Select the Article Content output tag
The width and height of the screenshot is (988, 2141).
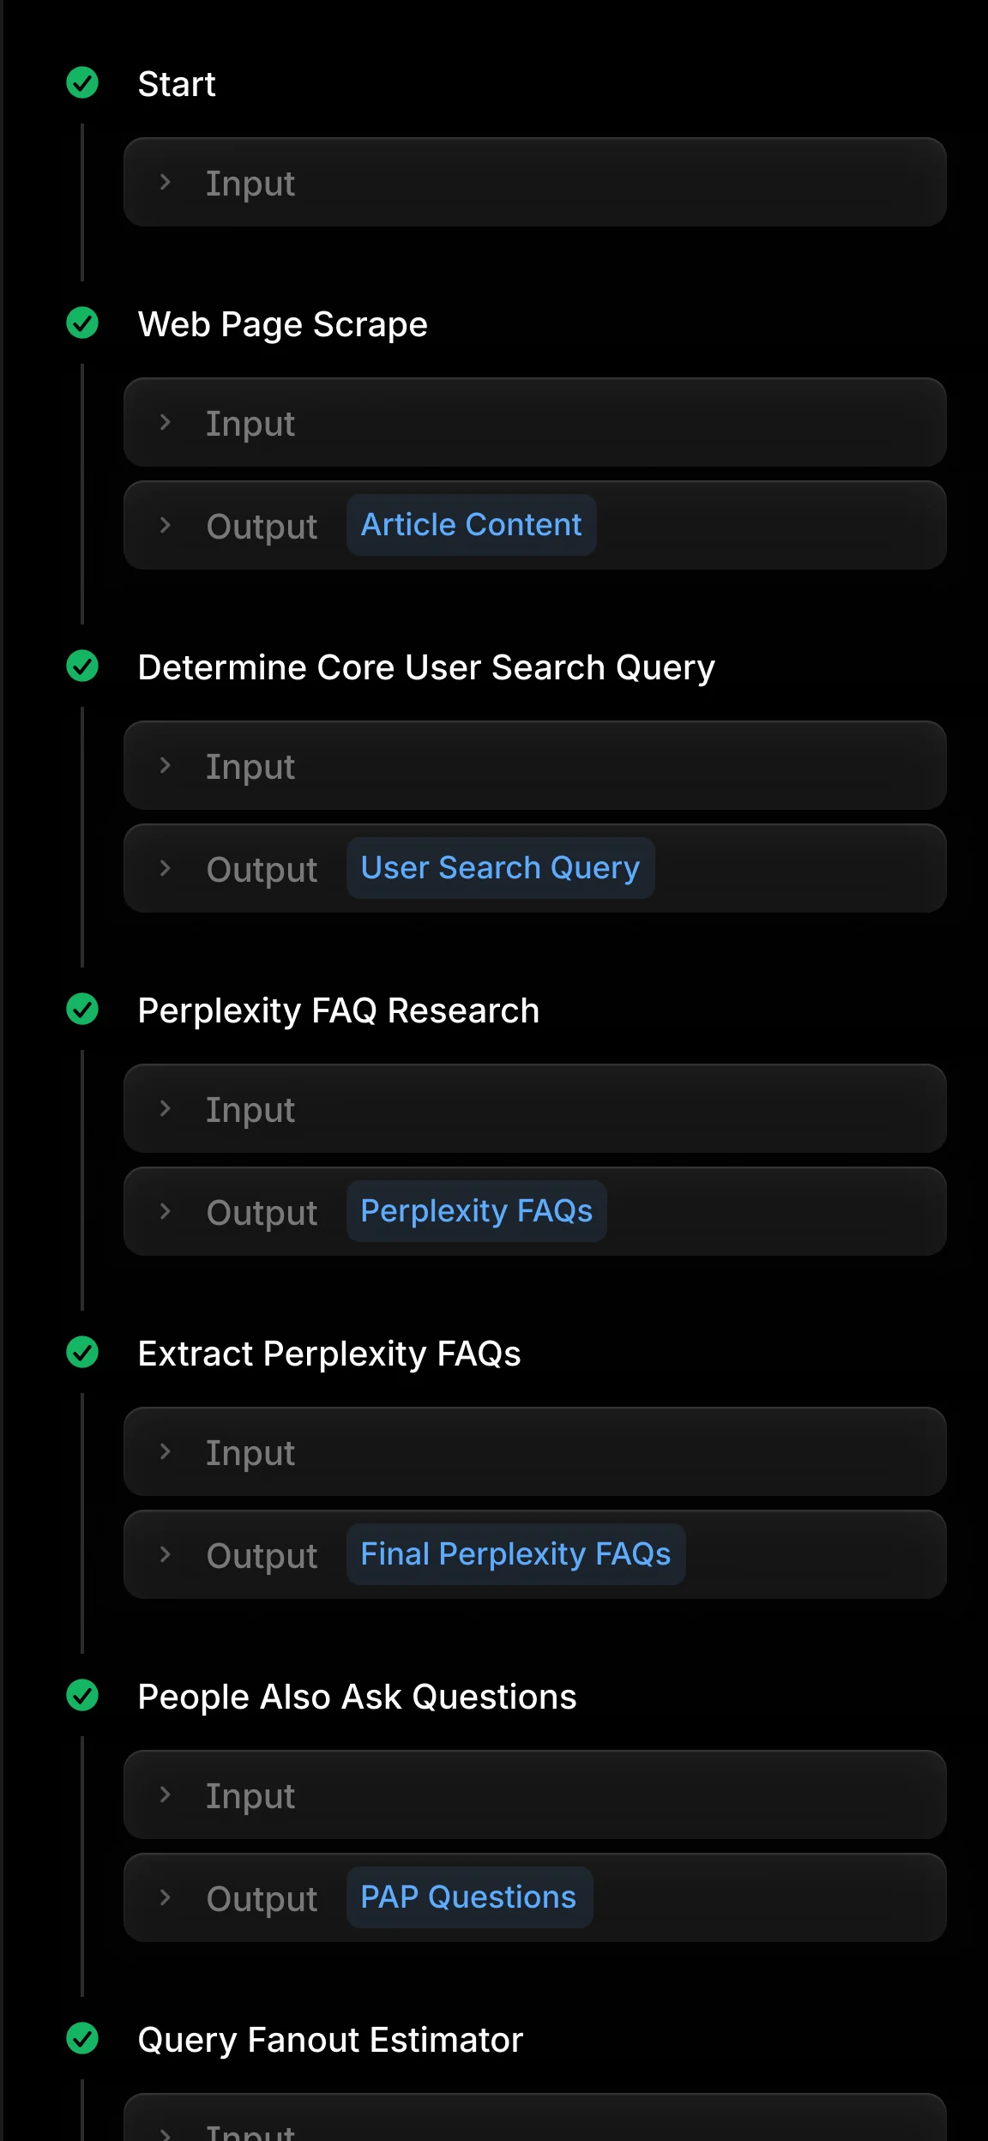[x=470, y=524]
